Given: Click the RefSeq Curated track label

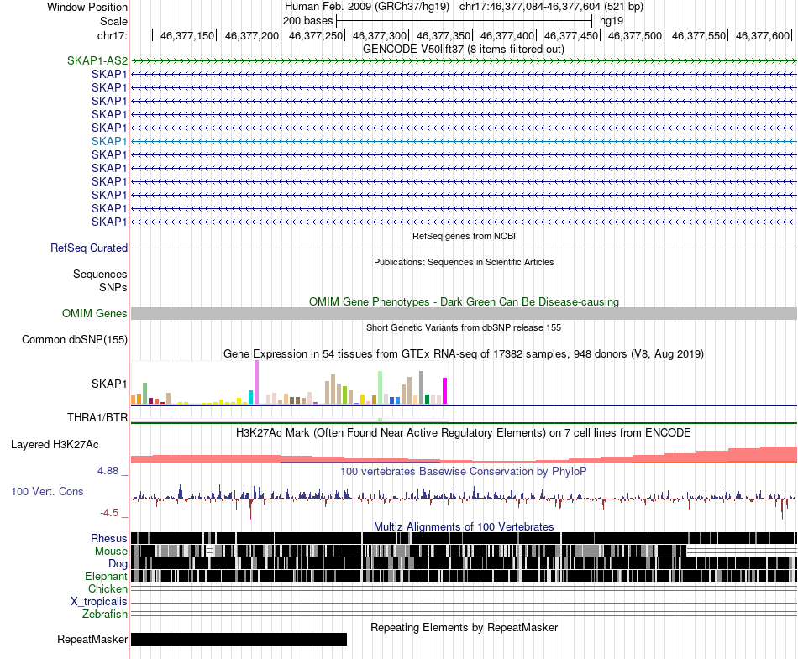Looking at the screenshot, I should tap(88, 248).
